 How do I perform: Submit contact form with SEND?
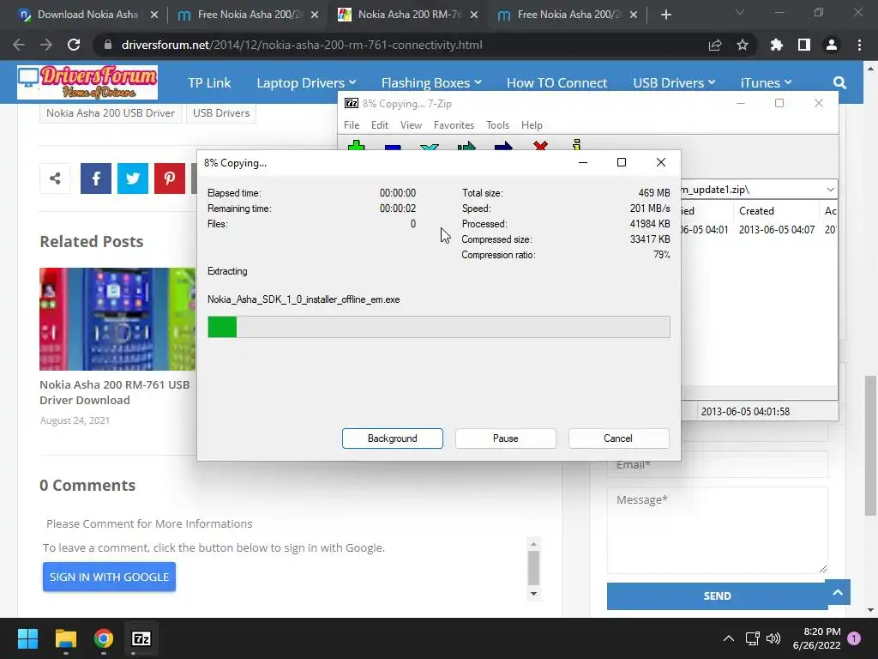click(717, 596)
